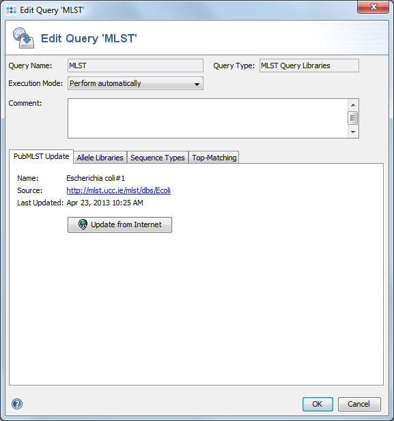394x421 pixels.
Task: Open the mlst.ucc.ie Ecoli source link
Action: [119, 190]
